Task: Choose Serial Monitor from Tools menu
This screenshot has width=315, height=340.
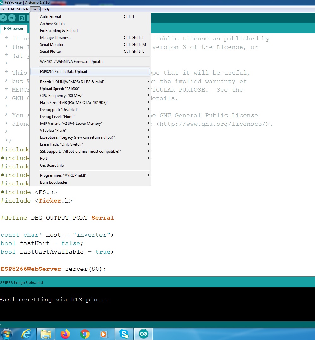Action: 52,45
